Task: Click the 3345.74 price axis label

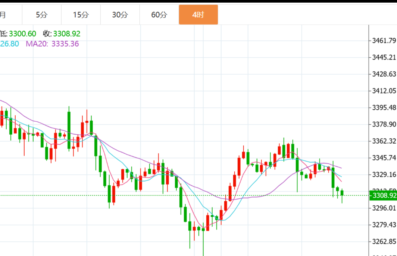Action: 384,158
